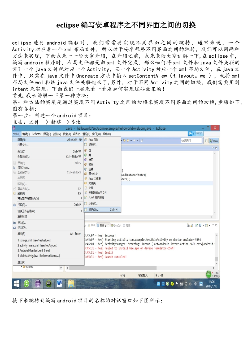
Task: Click the Eclipse taskbar icon
Action: click(38, 284)
